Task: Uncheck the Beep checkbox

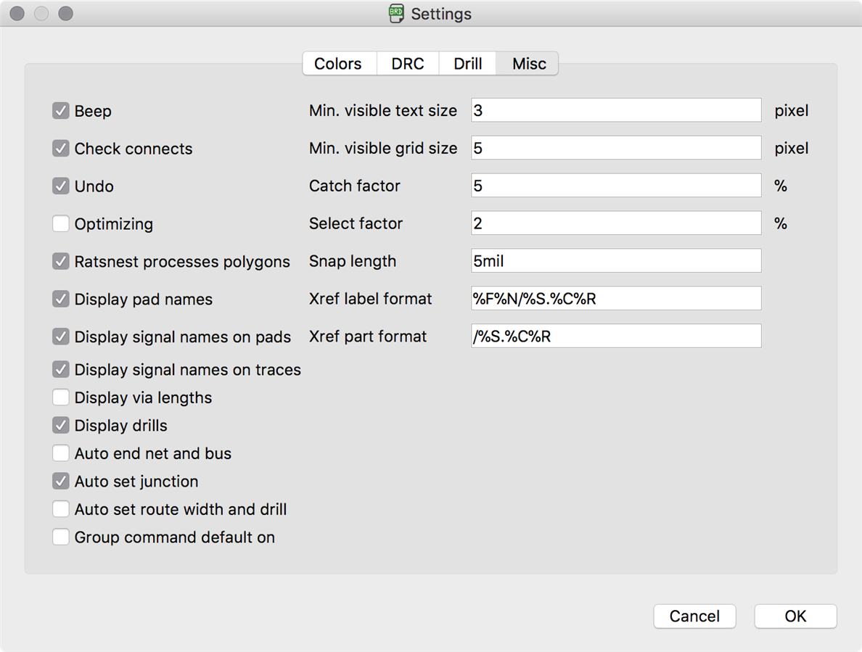Action: pos(61,111)
